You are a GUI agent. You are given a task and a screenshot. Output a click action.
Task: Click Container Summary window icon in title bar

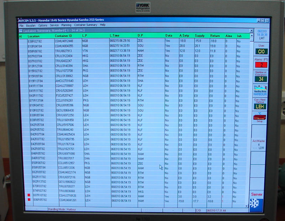click(x=21, y=31)
